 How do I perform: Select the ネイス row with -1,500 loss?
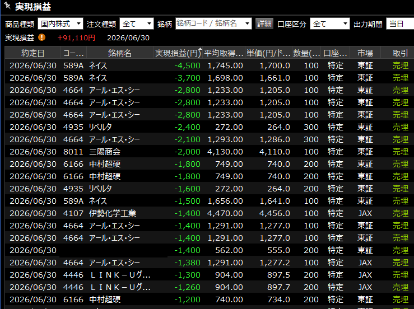click(210, 201)
